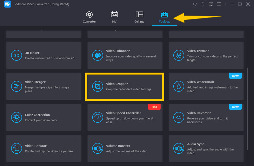Open the feedback chat icon in title bar
Image resolution: width=254 pixels, height=166 pixels.
[x=211, y=4]
